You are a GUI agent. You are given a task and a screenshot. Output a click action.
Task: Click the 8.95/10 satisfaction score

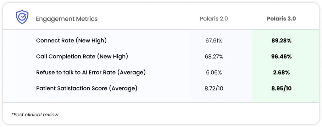(x=281, y=89)
